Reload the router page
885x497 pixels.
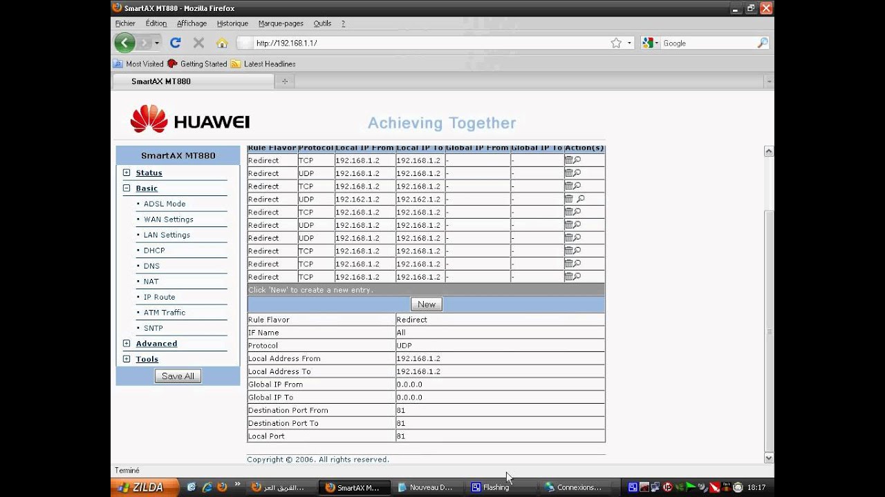coord(175,43)
